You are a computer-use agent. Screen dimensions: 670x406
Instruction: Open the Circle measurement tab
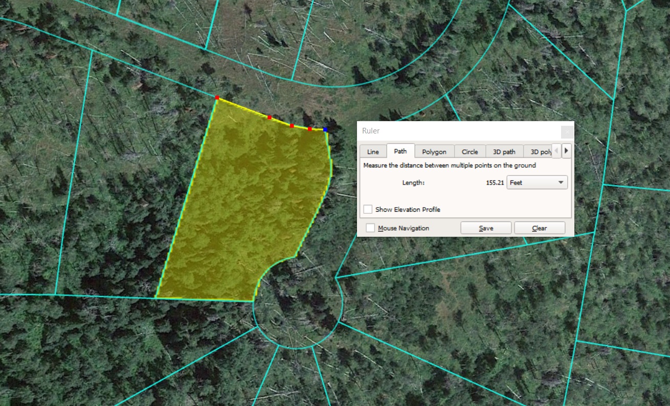pos(470,151)
